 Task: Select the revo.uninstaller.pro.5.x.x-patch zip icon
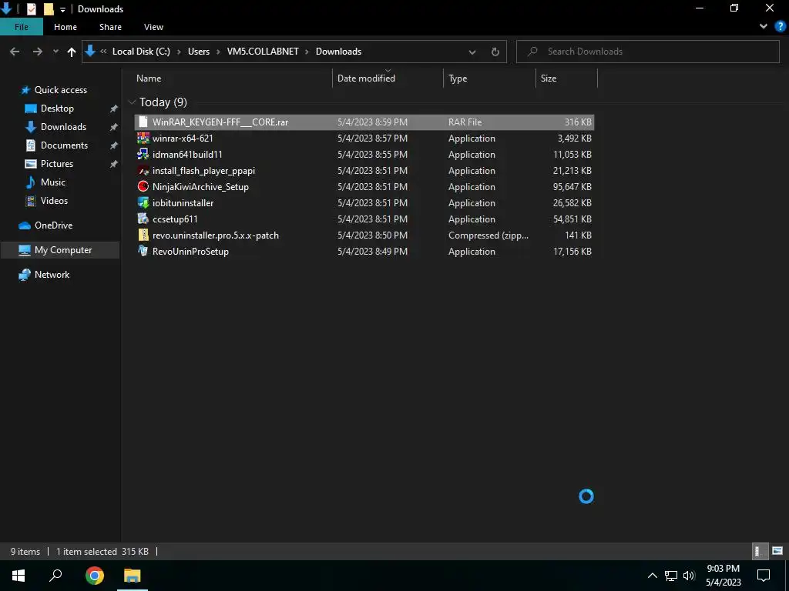pyautogui.click(x=143, y=235)
